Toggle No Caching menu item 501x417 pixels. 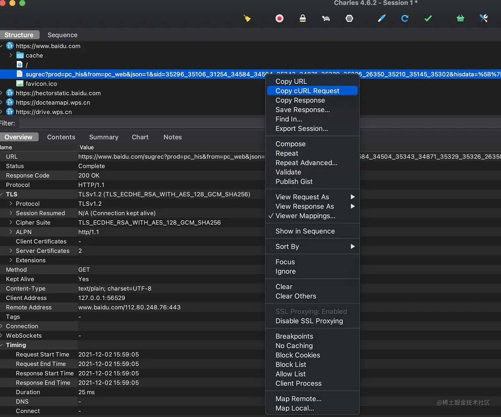tap(312, 345)
